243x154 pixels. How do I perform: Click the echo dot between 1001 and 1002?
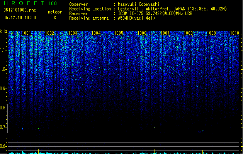(38, 129)
